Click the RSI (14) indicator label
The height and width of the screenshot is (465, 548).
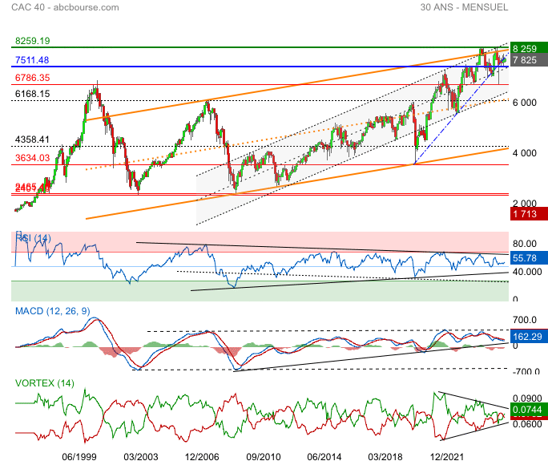33,238
